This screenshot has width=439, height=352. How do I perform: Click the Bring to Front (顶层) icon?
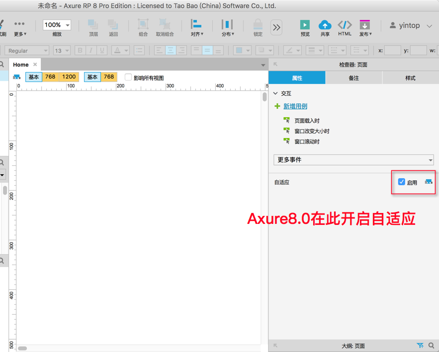(93, 25)
